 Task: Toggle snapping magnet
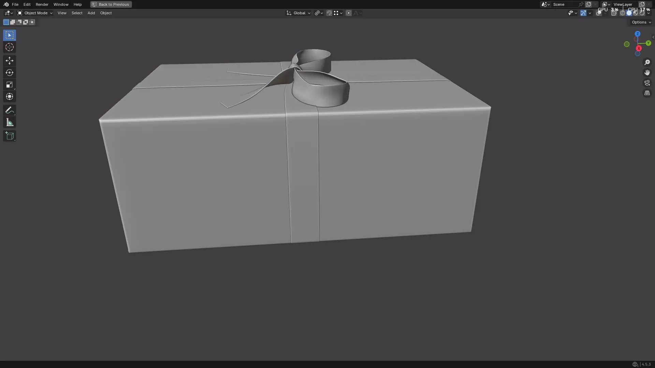click(329, 13)
